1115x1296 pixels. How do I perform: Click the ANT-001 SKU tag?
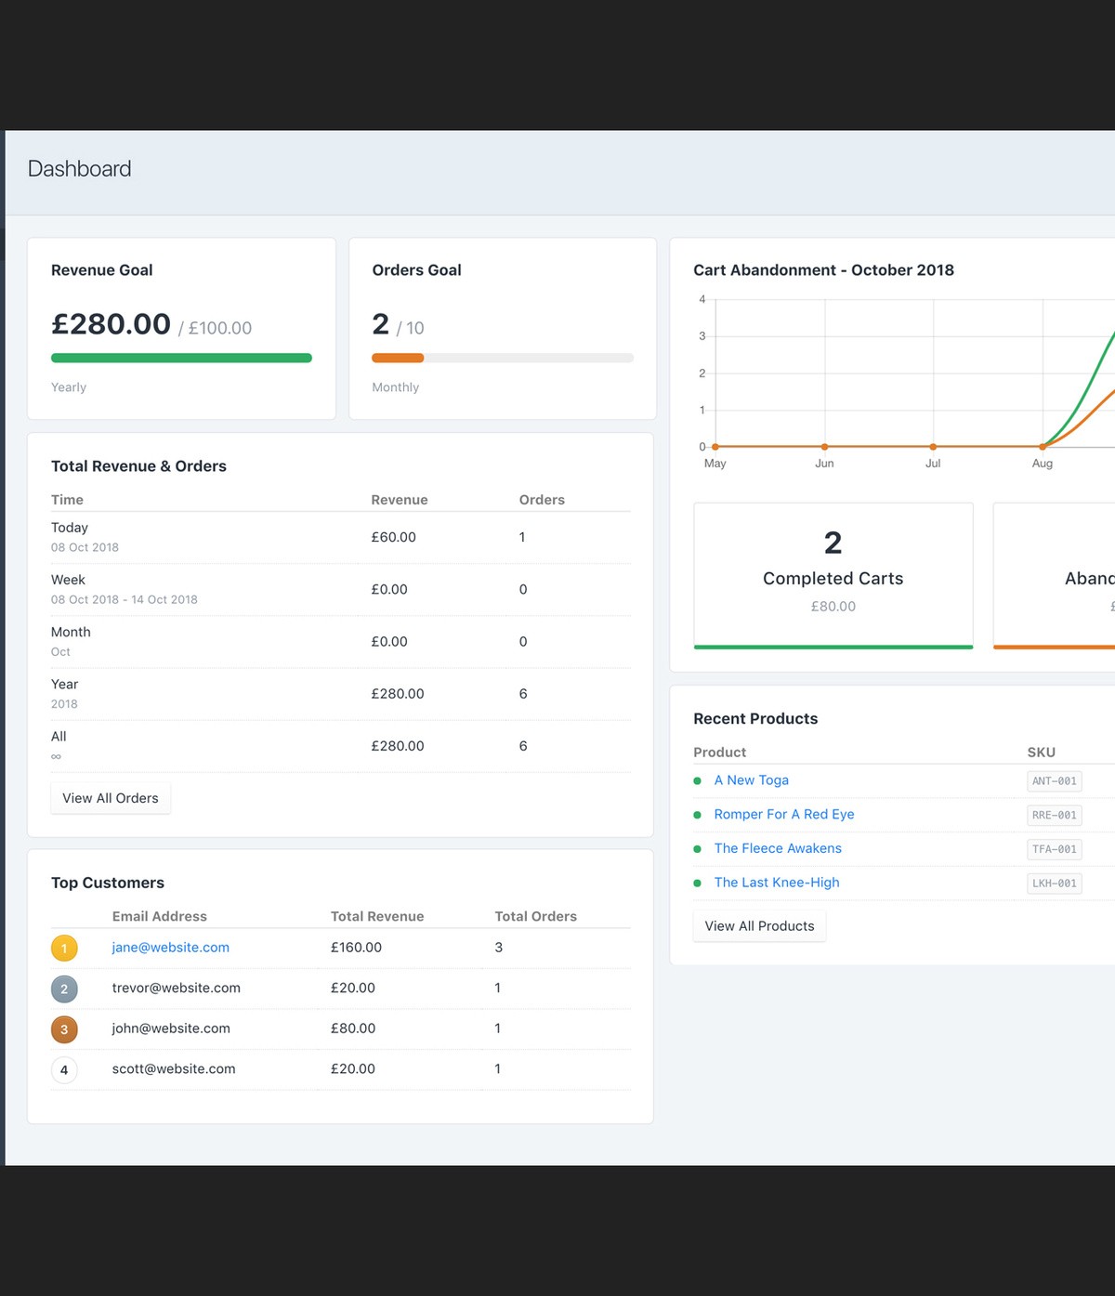coord(1054,781)
